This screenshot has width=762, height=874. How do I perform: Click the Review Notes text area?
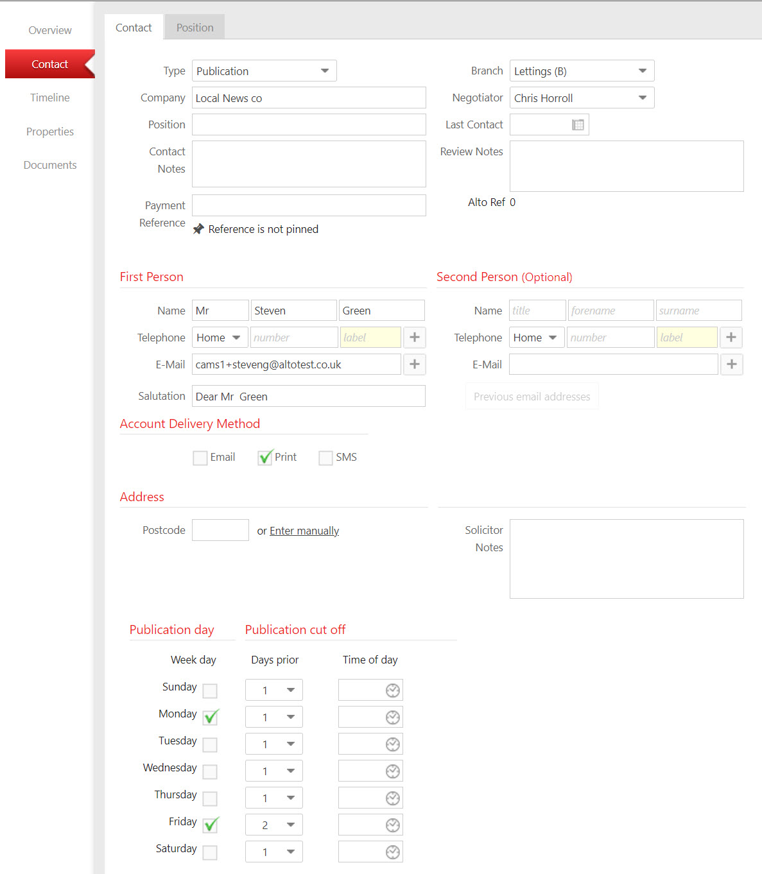coord(627,166)
